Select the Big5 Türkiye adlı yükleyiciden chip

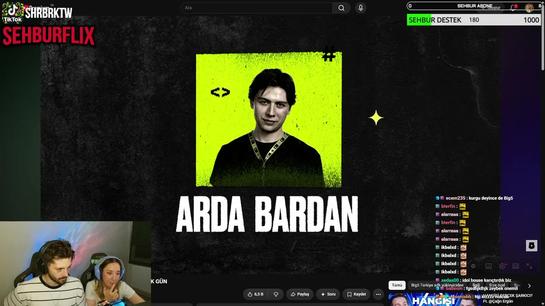point(437,285)
